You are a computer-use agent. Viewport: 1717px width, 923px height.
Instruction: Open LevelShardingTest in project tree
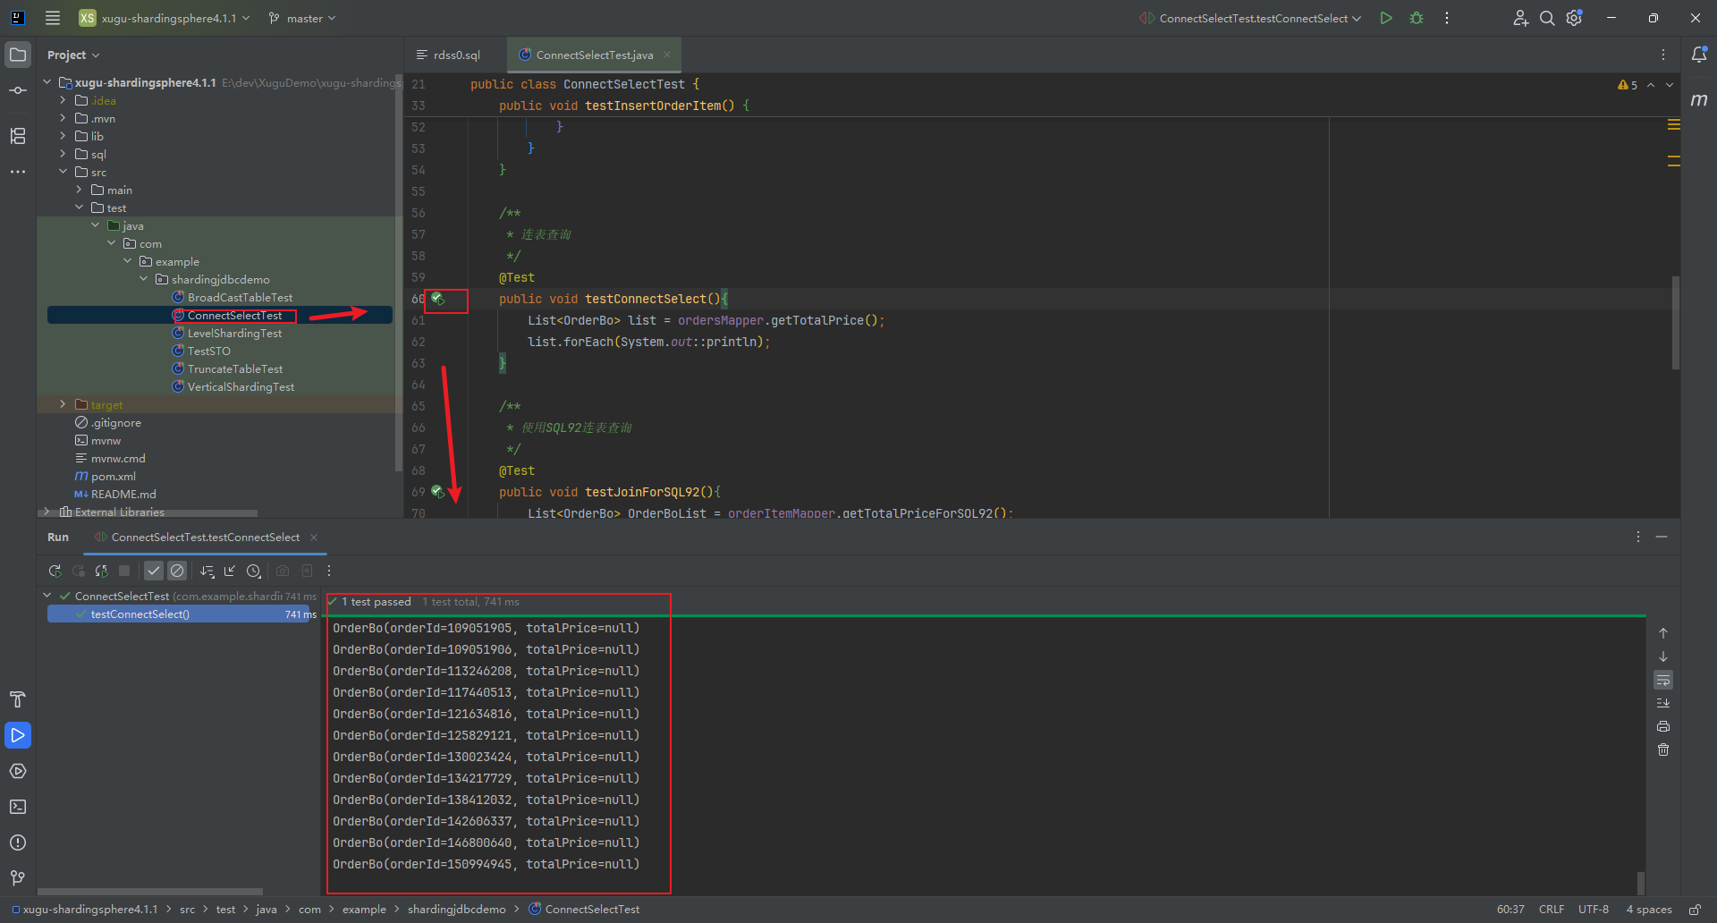[x=234, y=333]
